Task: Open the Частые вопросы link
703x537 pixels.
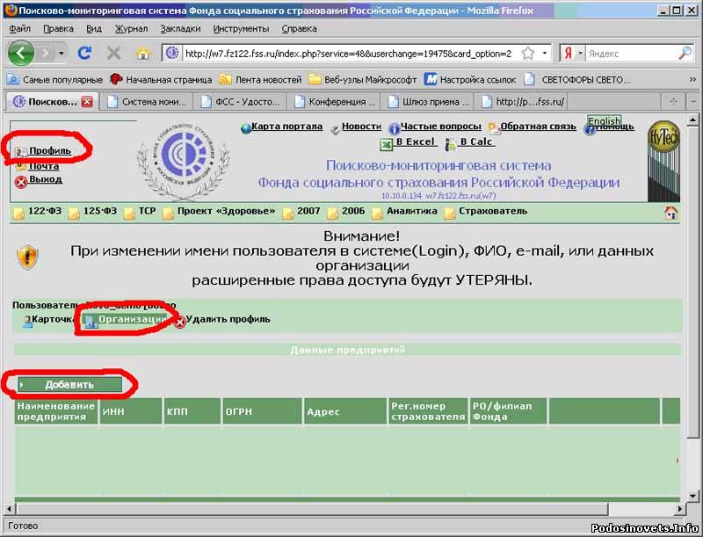Action: (440, 127)
